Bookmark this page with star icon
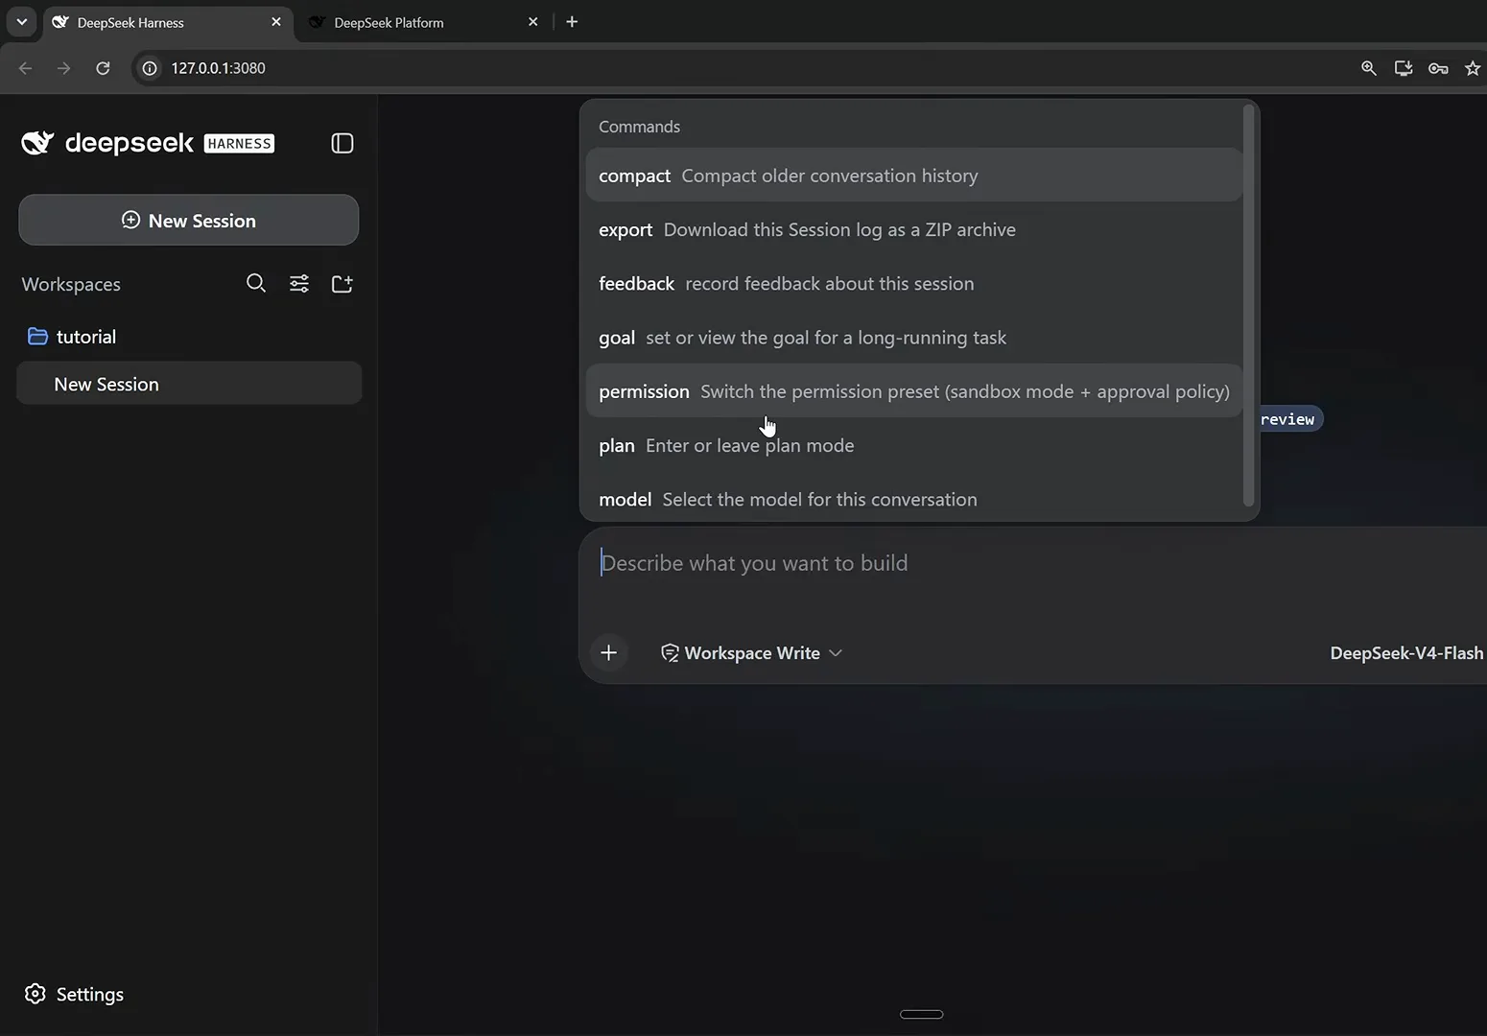 point(1473,68)
